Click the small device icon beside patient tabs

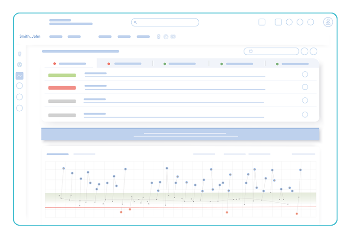point(159,37)
